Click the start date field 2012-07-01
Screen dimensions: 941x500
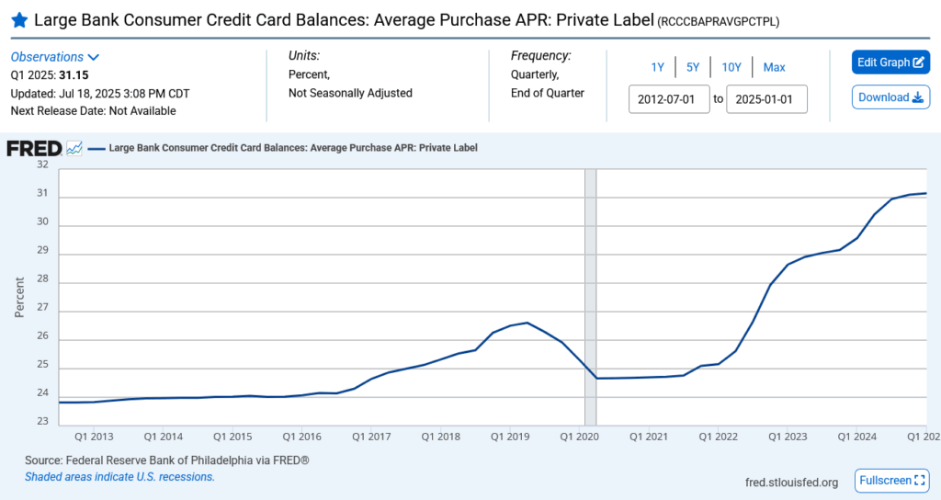tap(669, 98)
